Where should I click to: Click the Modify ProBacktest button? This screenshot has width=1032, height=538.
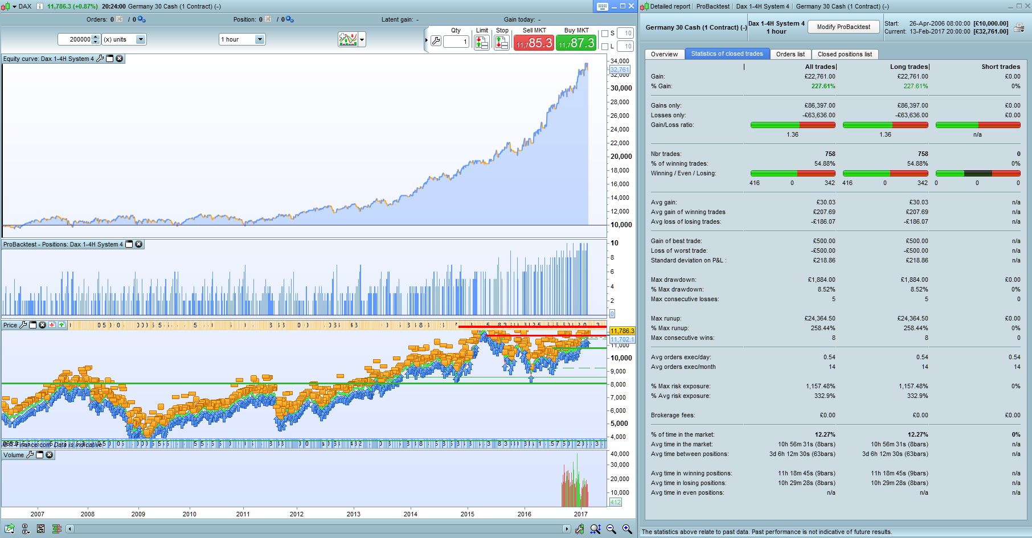[843, 27]
